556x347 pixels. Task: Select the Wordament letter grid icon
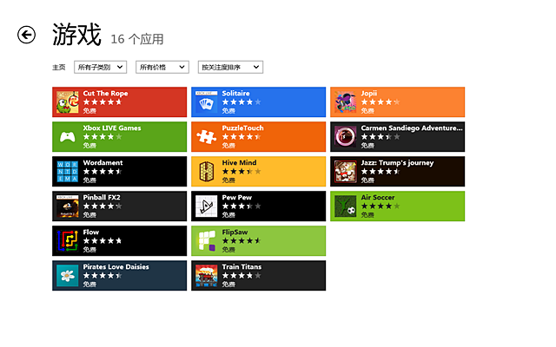tap(68, 172)
